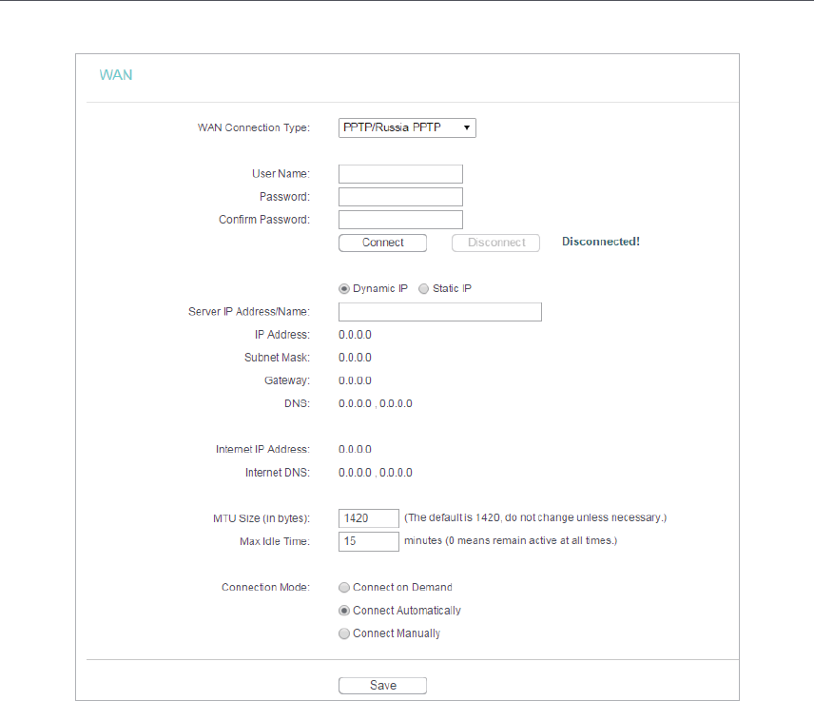Click the Internet DNS label
The width and height of the screenshot is (814, 701).
point(278,473)
